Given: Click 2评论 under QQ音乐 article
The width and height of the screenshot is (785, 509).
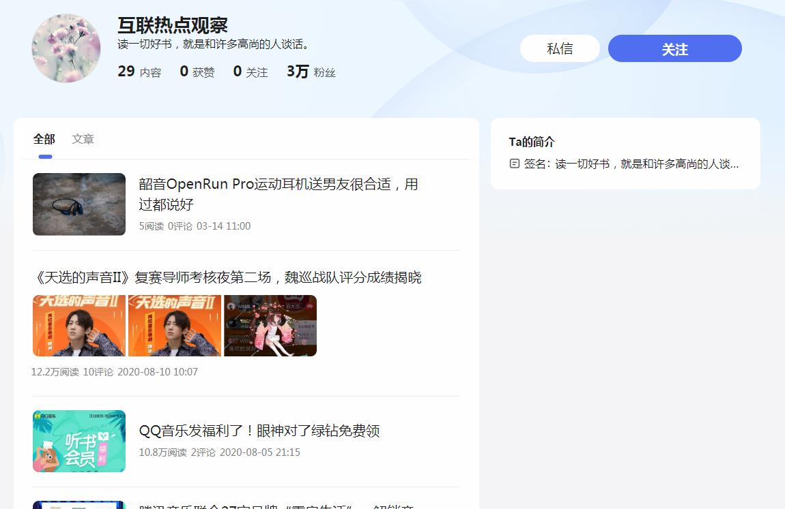Looking at the screenshot, I should point(203,452).
